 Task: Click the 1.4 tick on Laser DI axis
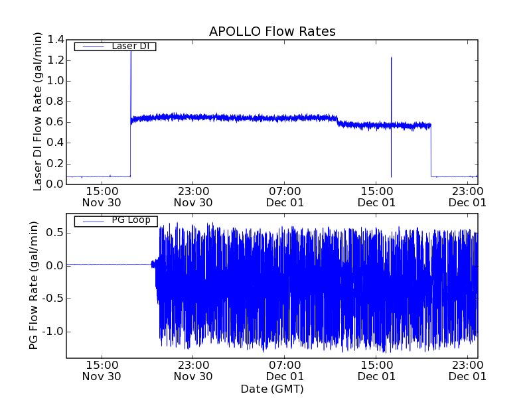point(55,40)
